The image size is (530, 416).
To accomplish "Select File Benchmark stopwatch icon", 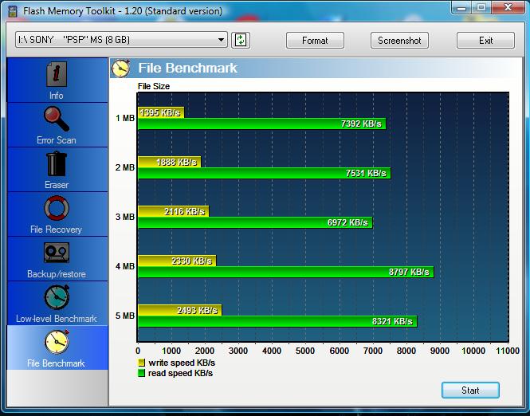I will [x=56, y=343].
